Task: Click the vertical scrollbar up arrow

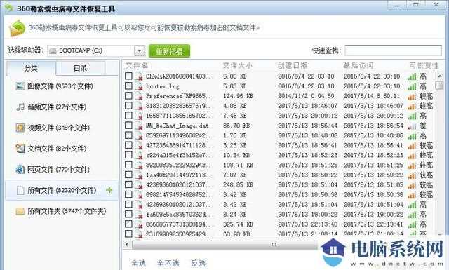Action: coord(439,76)
